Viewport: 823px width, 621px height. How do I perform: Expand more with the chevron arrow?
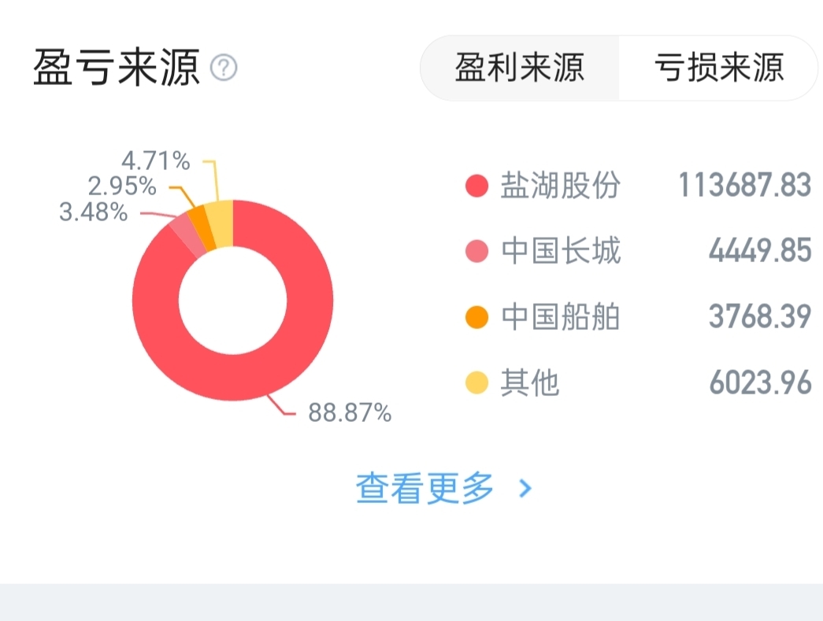tap(526, 489)
